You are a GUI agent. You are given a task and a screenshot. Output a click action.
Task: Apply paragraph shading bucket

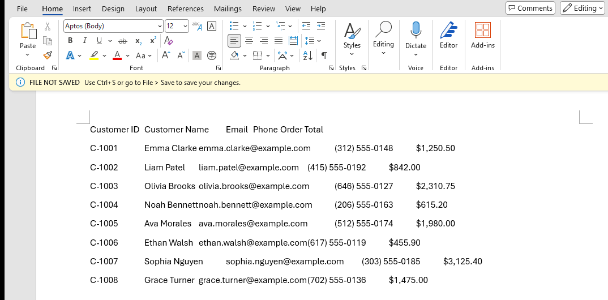234,55
